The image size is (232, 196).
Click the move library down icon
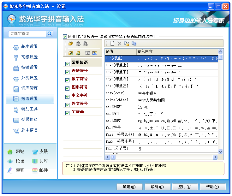tap(95, 53)
